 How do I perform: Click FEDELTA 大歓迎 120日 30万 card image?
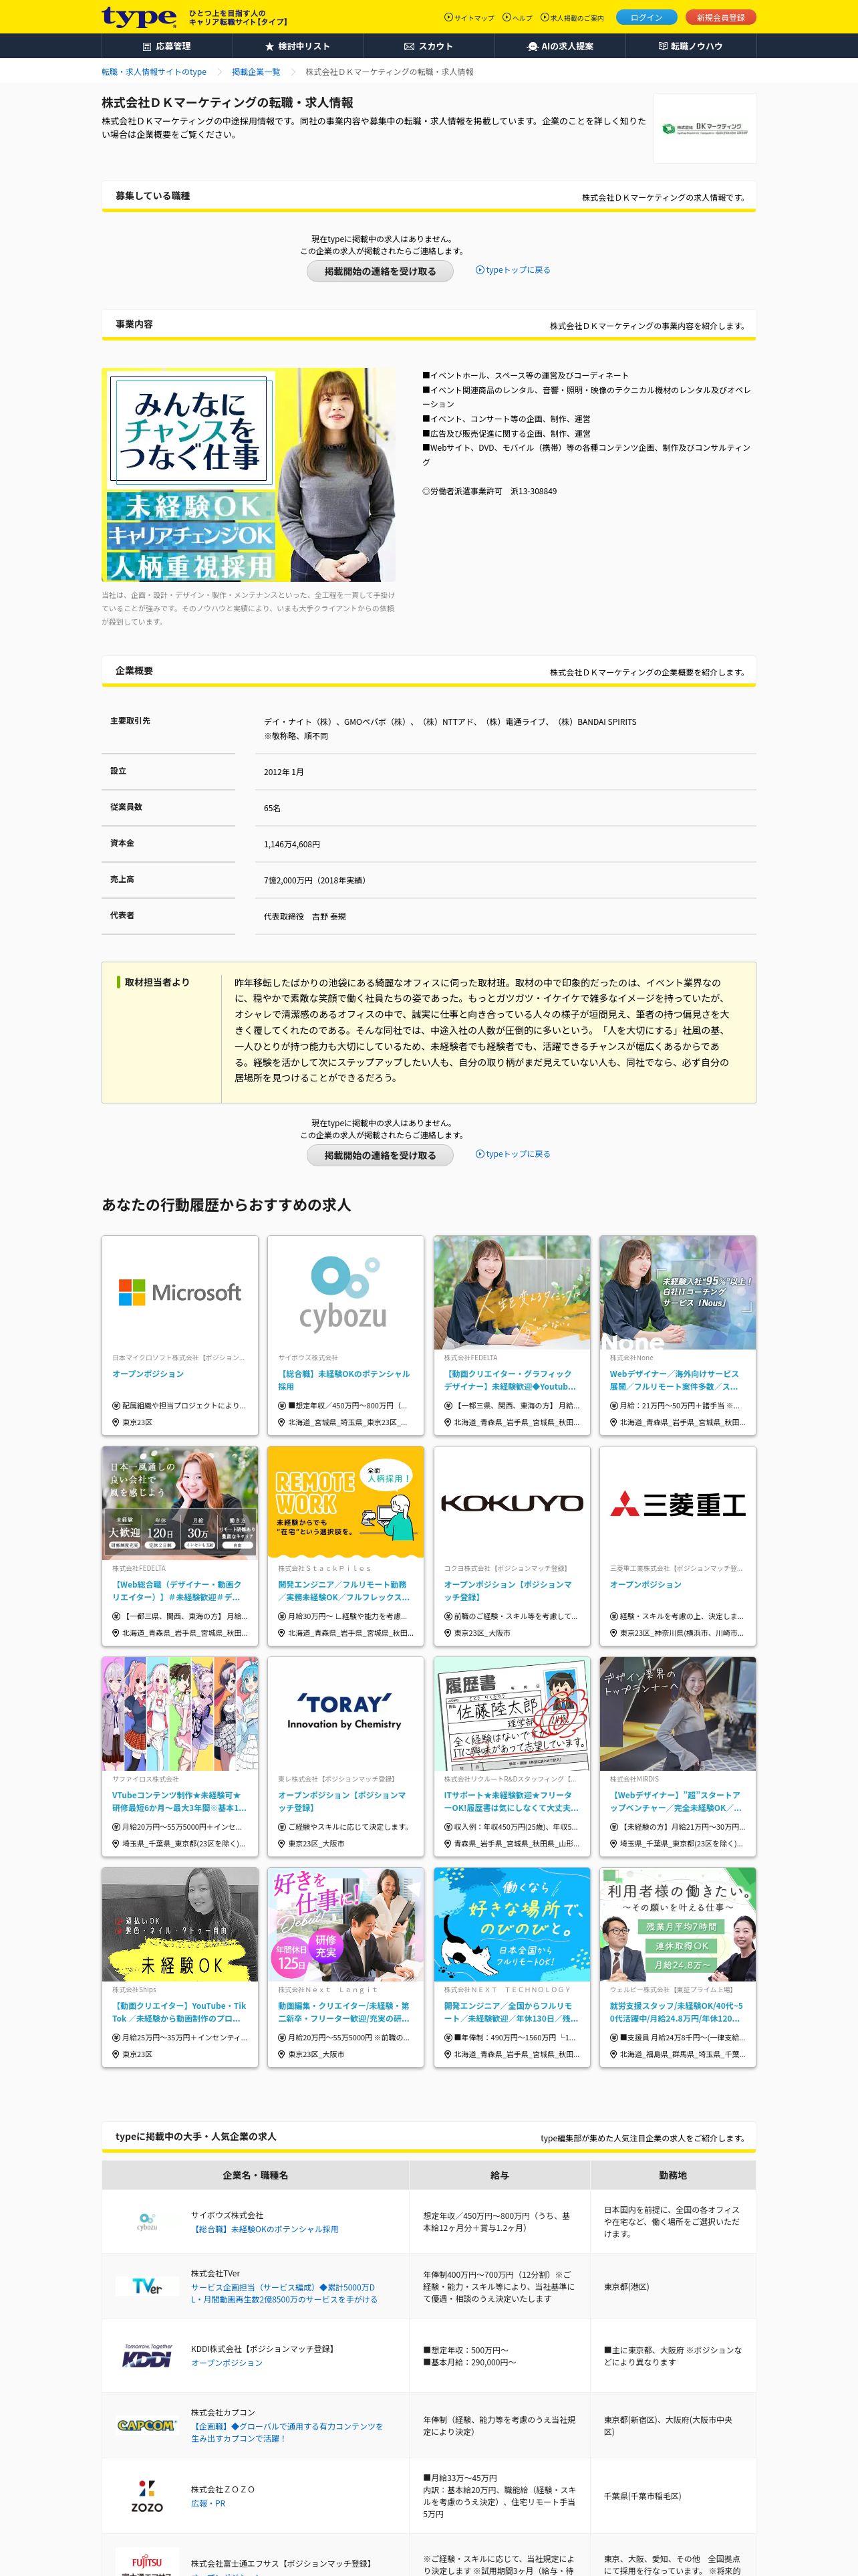click(180, 1502)
